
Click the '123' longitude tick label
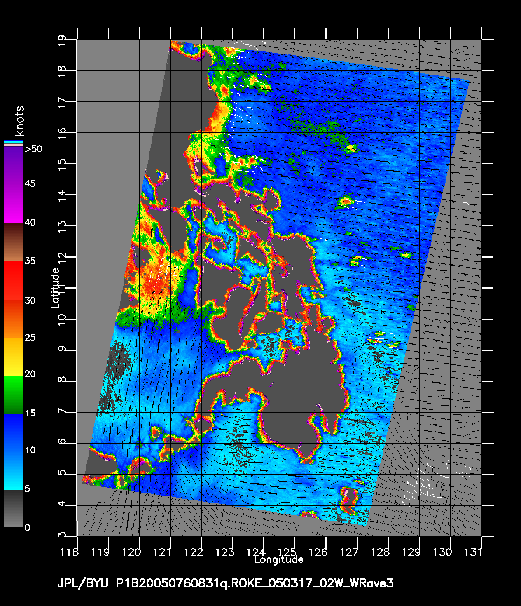[225, 552]
